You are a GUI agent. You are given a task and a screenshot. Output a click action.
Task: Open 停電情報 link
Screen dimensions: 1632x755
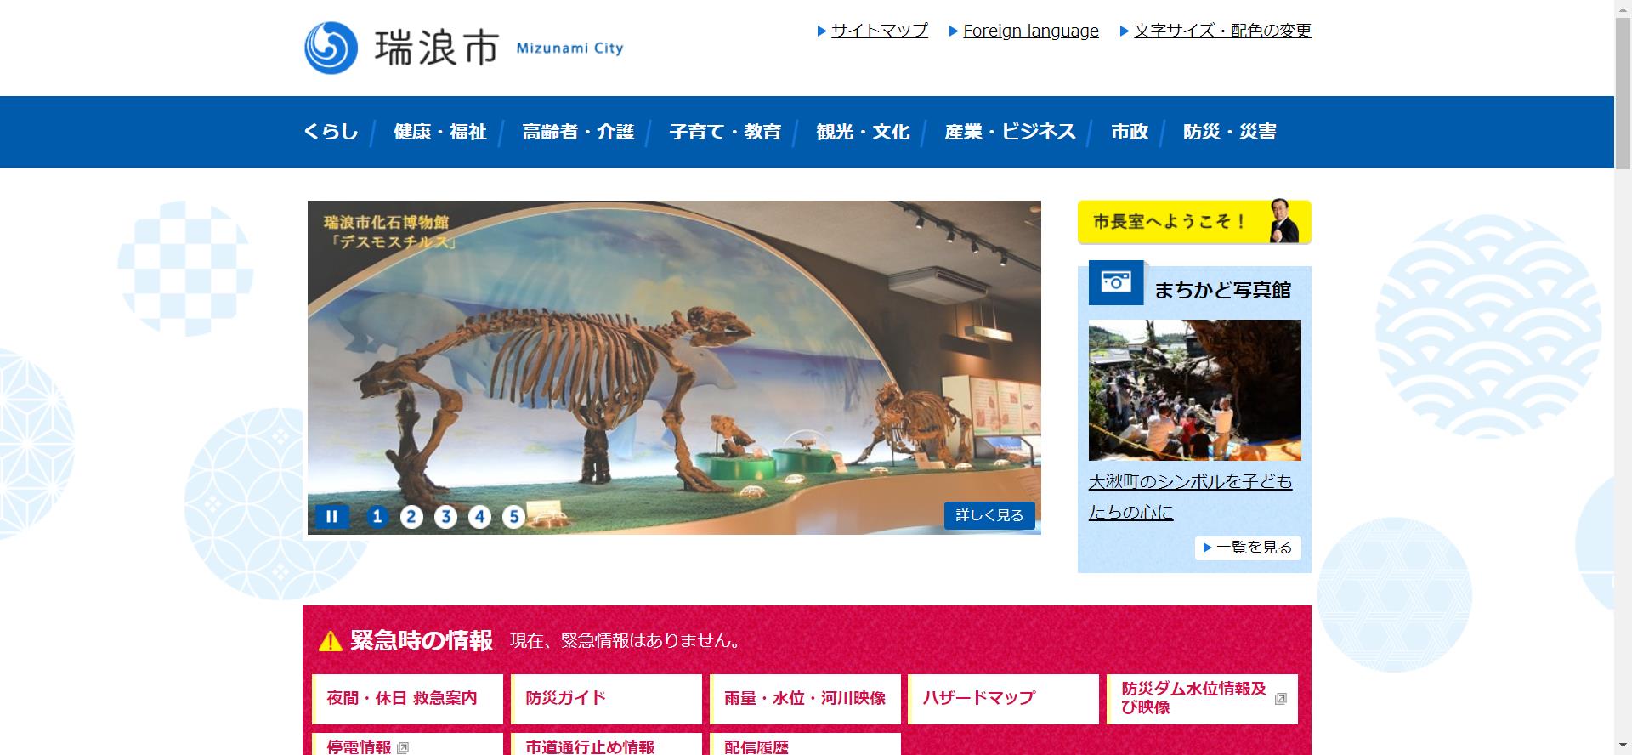coord(407,744)
